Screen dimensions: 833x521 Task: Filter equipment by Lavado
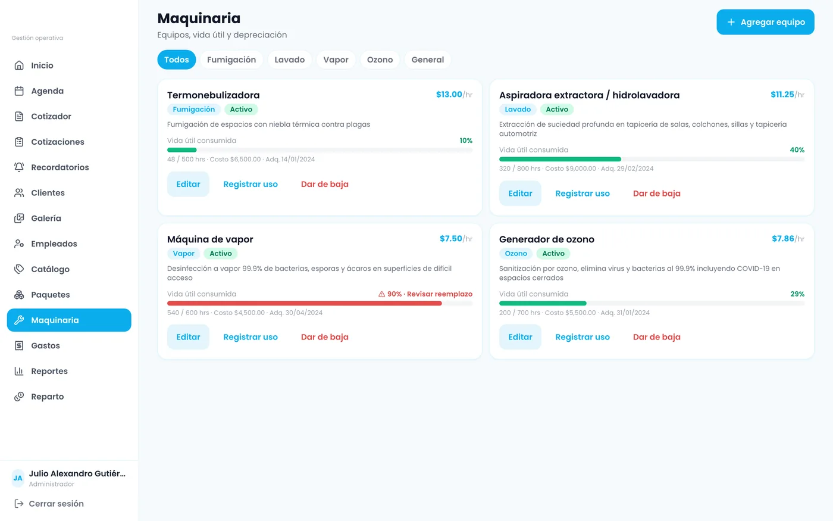290,60
